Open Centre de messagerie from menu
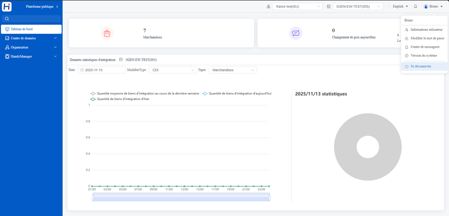The image size is (449, 216). tap(424, 47)
